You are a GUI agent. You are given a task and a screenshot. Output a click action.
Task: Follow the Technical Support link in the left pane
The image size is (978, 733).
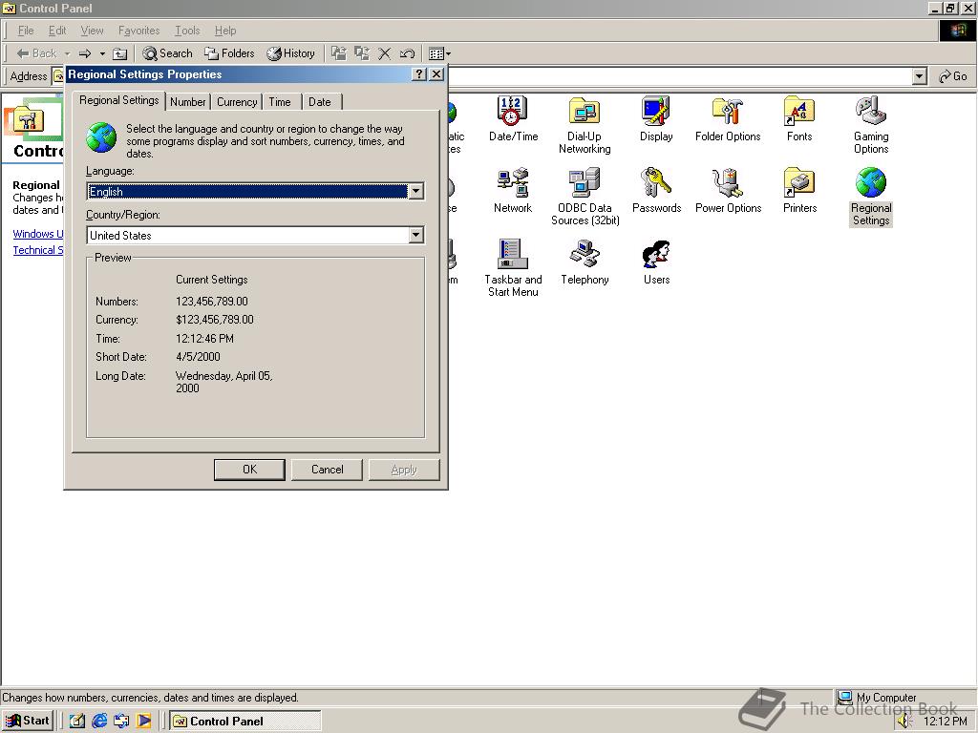click(x=38, y=250)
